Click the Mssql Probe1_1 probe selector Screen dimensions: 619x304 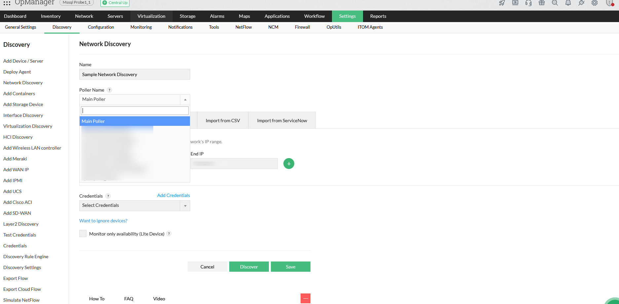pyautogui.click(x=77, y=3)
